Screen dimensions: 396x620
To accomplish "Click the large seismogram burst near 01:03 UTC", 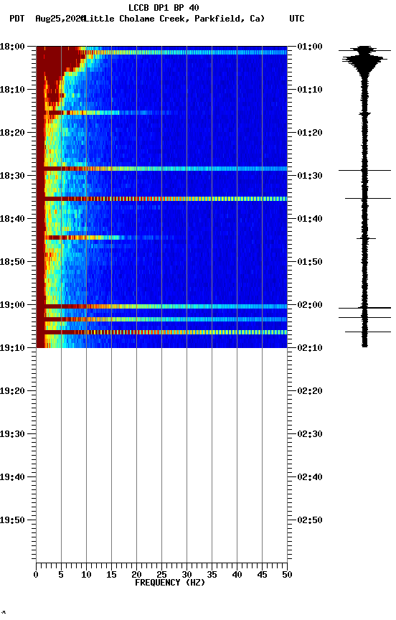I will click(x=364, y=60).
